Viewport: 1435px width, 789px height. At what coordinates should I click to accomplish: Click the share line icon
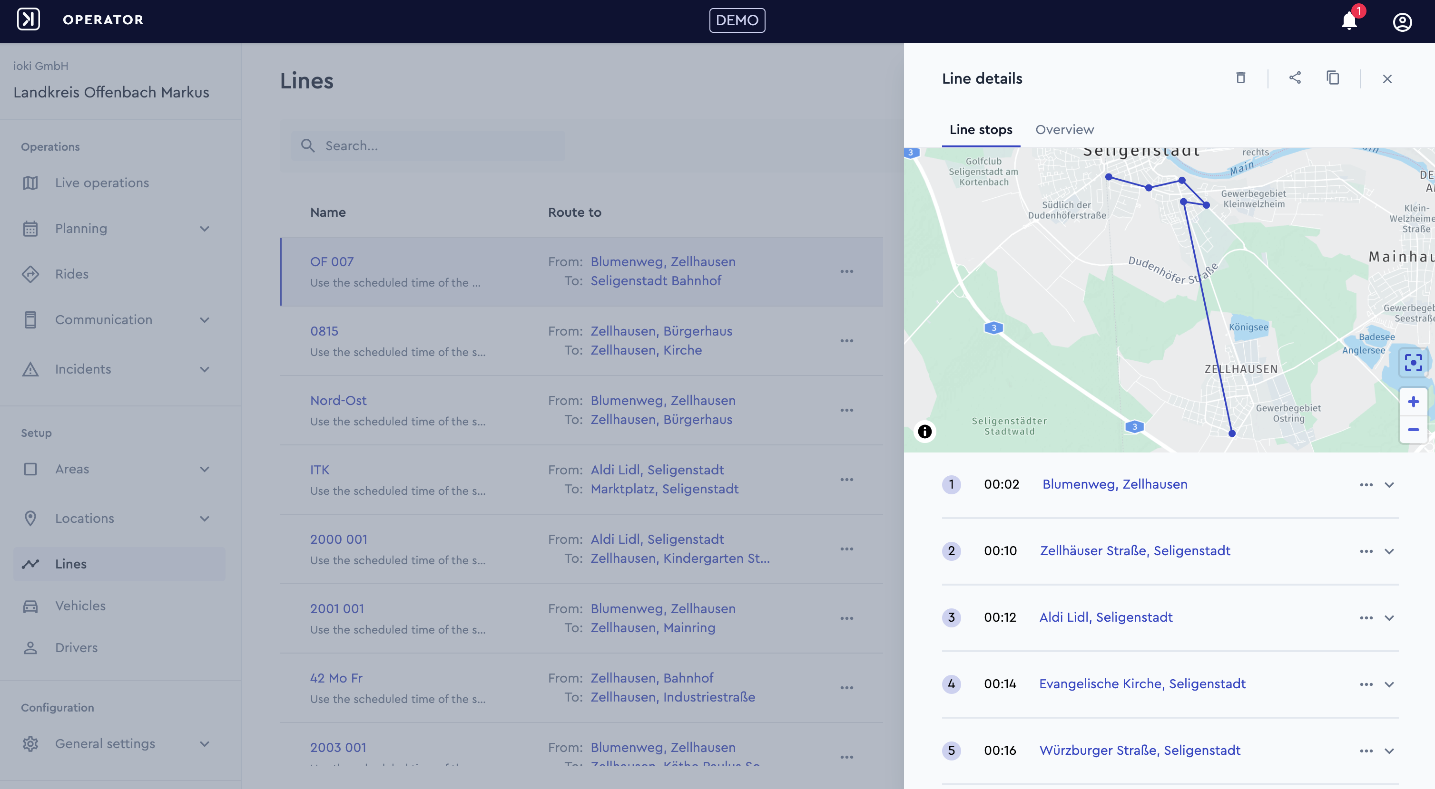click(1295, 78)
